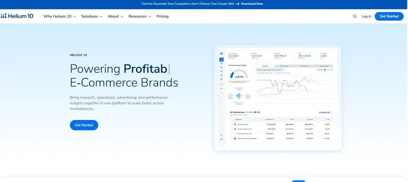Screen dimensions: 408x182
Task: Click Download Now in the top banner
Action: [x=252, y=4]
